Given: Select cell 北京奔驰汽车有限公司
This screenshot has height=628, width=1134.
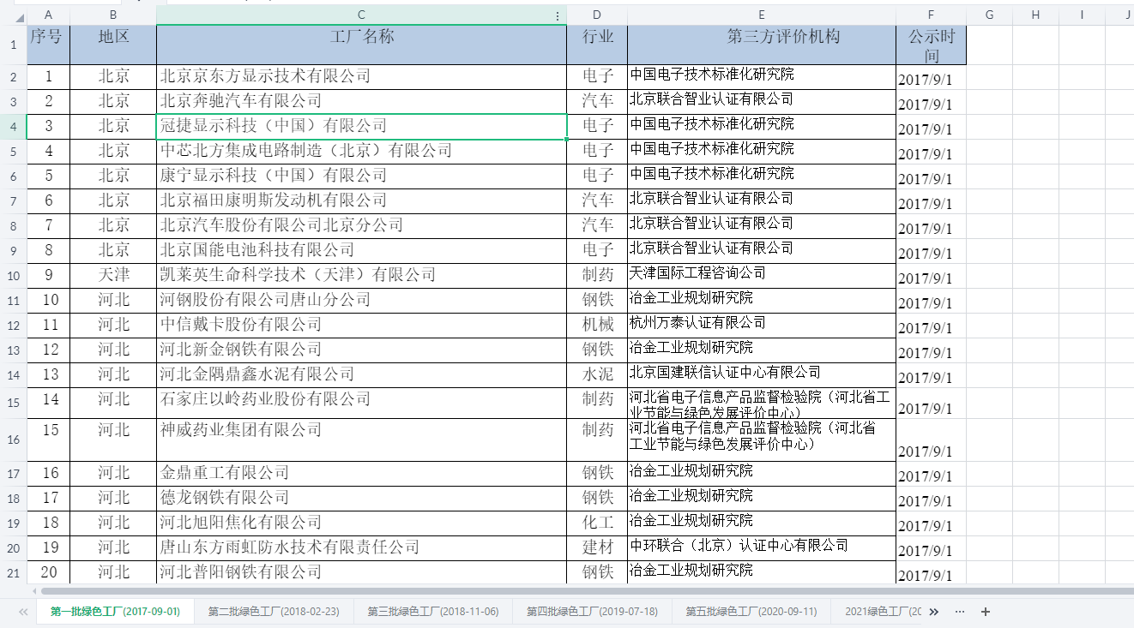Looking at the screenshot, I should 361,101.
